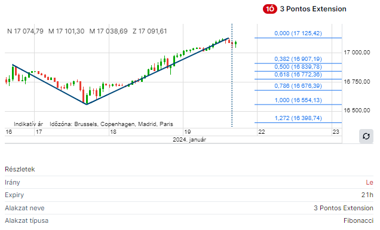This screenshot has width=380, height=230.
Task: Click the date label 23 on the time axis
Action: tap(336, 132)
